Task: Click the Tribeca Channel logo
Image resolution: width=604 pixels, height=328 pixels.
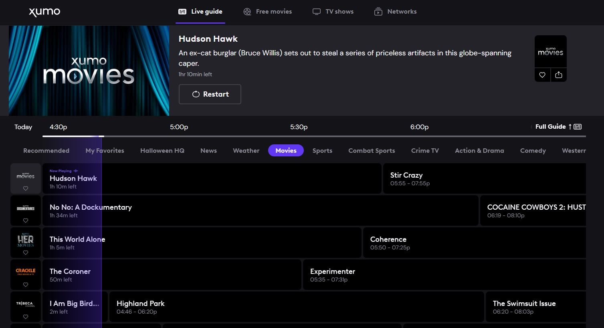Action: click(26, 304)
